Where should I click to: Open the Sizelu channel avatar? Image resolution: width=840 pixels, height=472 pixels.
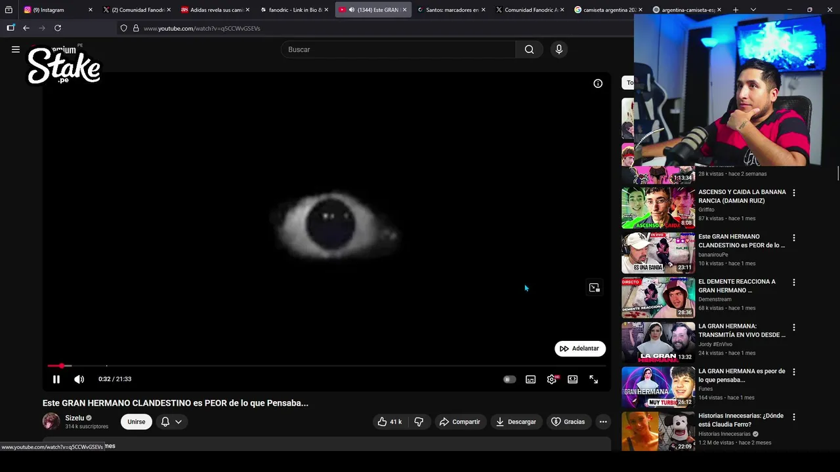(x=51, y=422)
